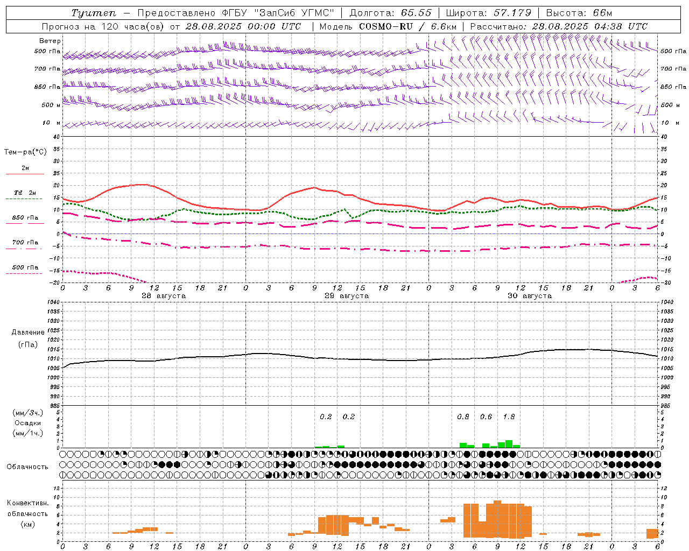The width and height of the screenshot is (689, 551).
Task: Click the "0.8" precipitation amount value
Action: click(x=463, y=416)
